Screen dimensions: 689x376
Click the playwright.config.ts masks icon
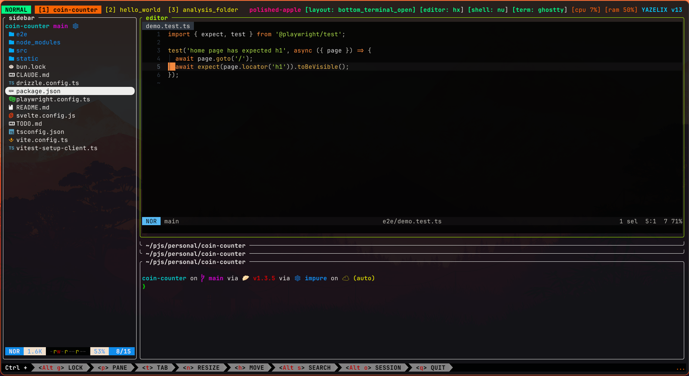pyautogui.click(x=12, y=99)
